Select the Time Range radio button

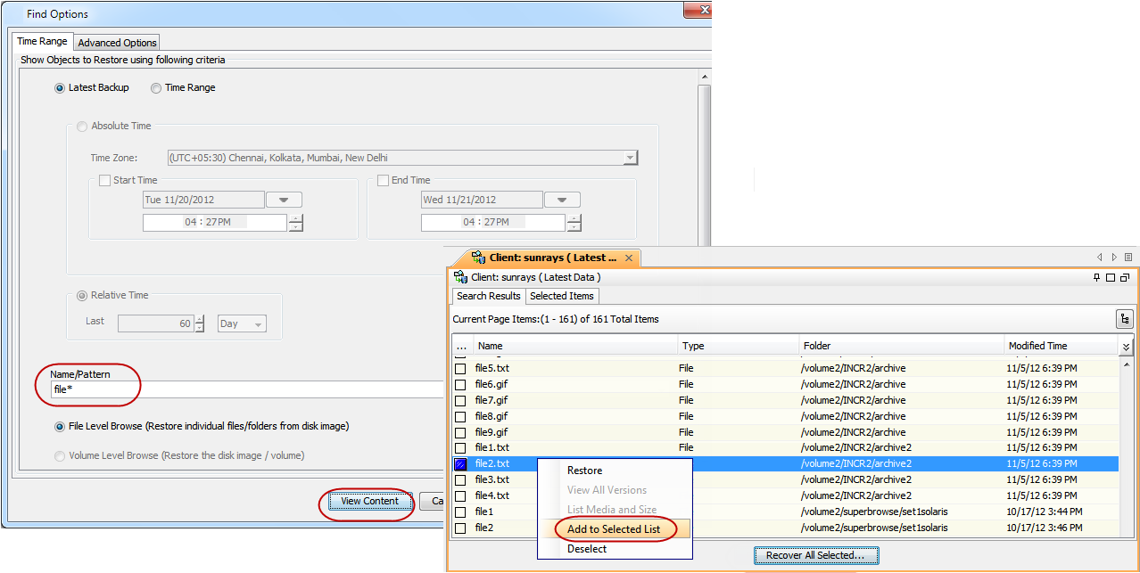point(156,88)
